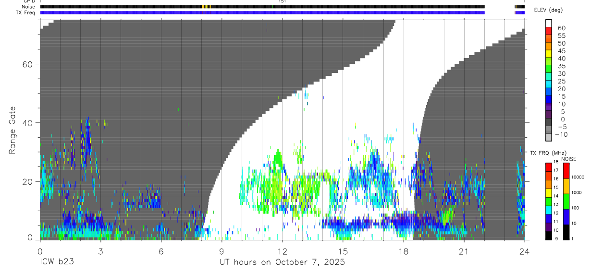
Task: Click the '55' label on ELEV colorbar
Action: (561, 35)
